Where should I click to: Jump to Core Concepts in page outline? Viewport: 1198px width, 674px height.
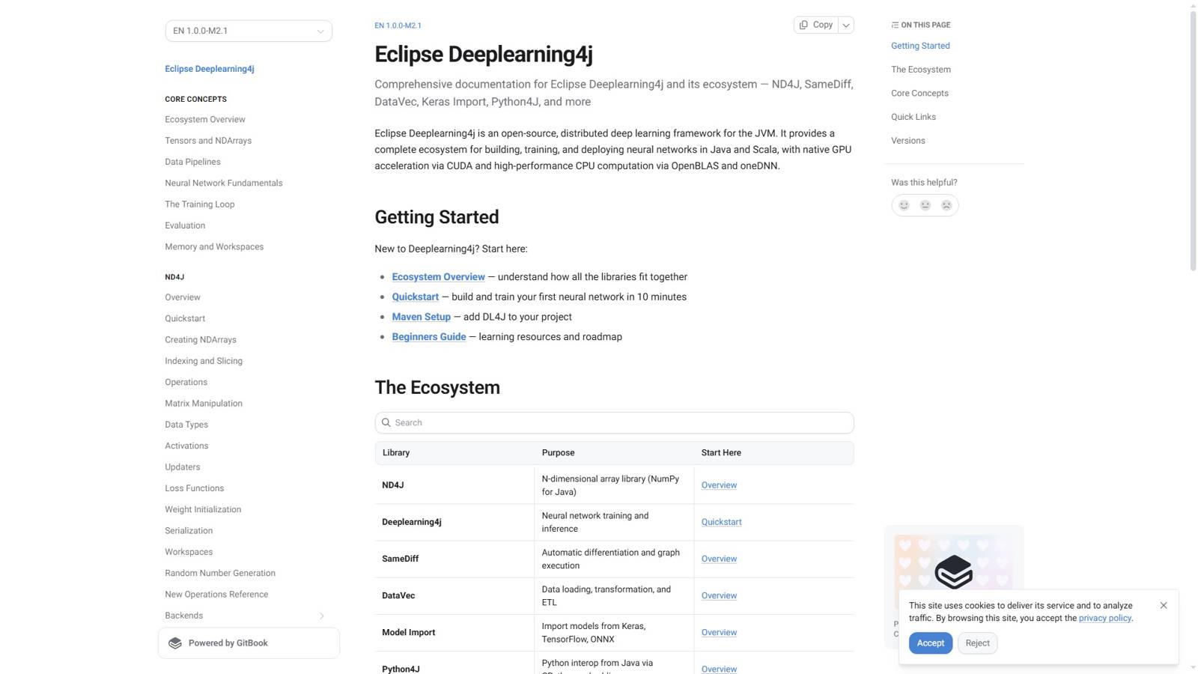pos(919,94)
